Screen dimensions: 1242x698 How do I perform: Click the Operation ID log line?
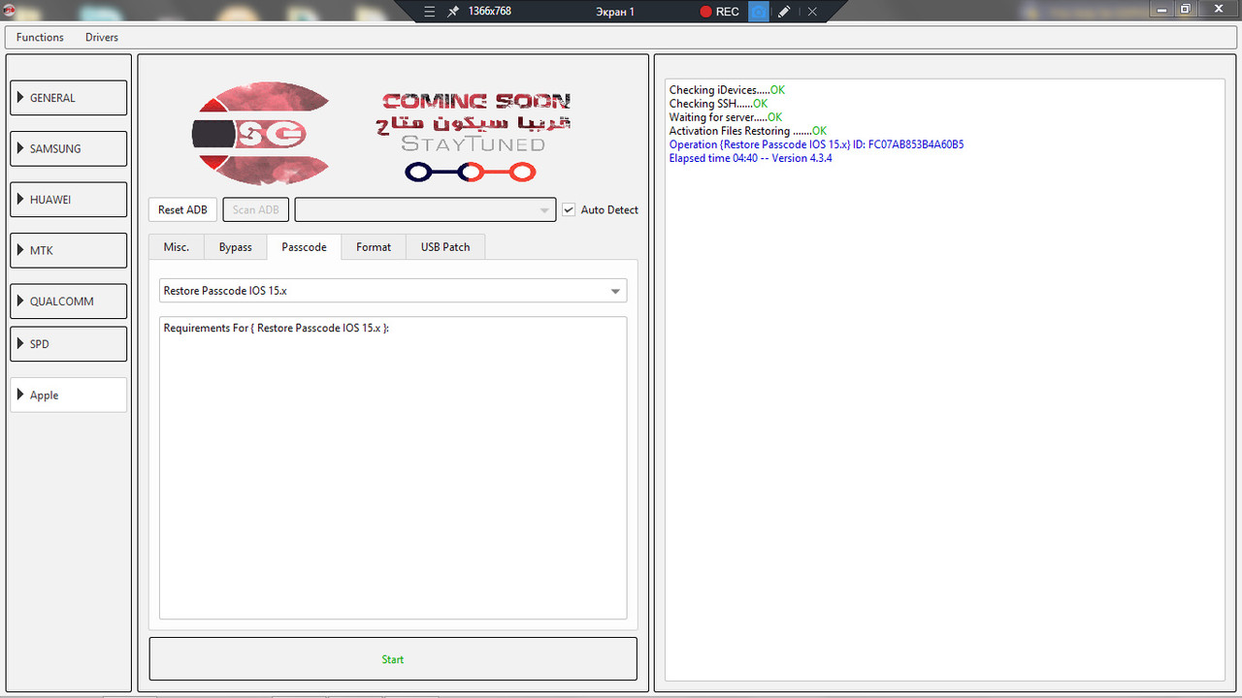pos(816,144)
